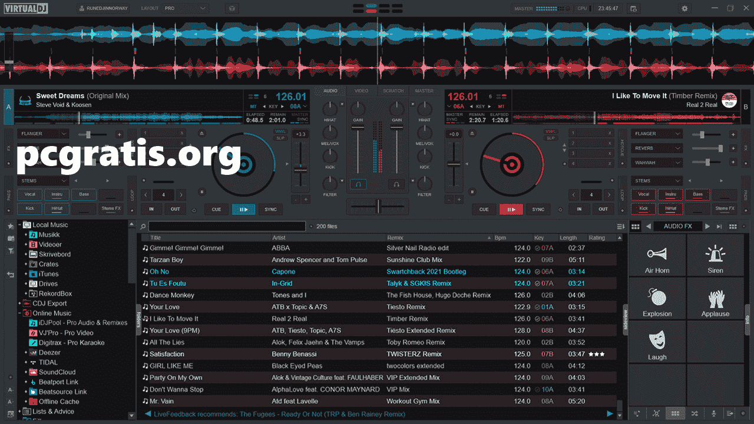Click next sampler bank skip icon
754x424 pixels.
click(x=719, y=226)
